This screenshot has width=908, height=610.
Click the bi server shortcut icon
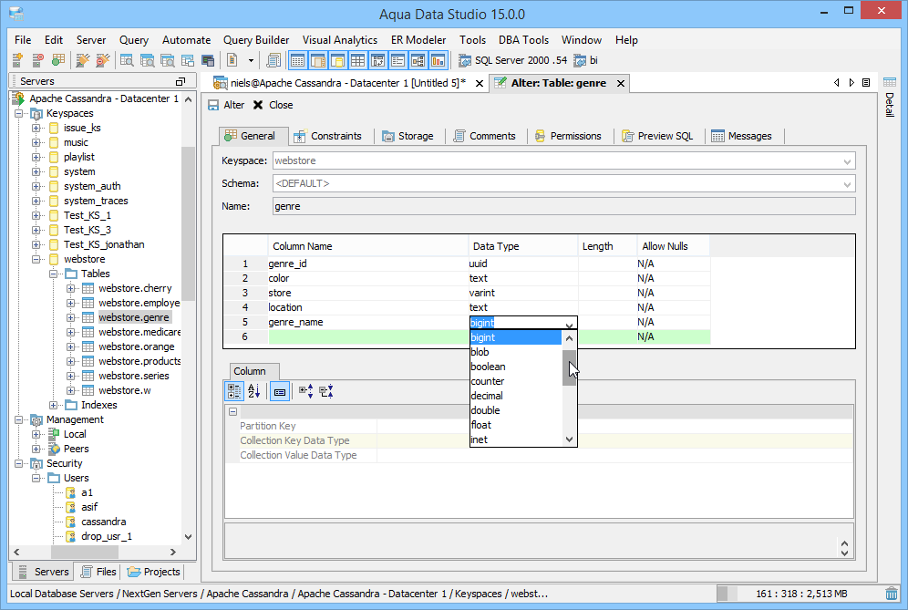(580, 60)
